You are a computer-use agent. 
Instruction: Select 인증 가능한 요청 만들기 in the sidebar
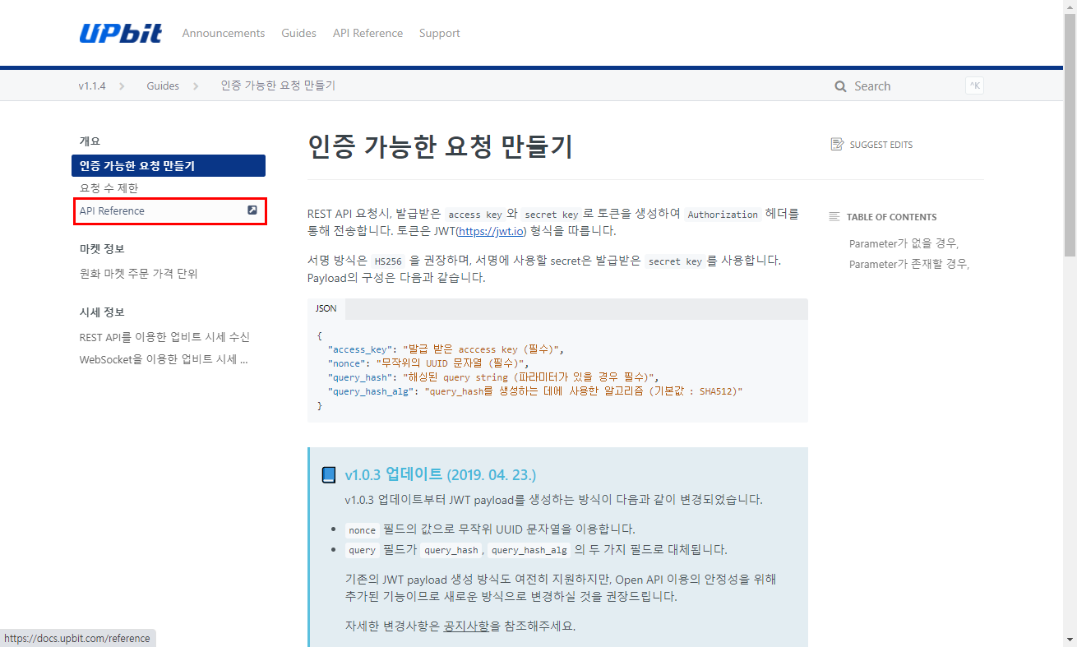(169, 165)
